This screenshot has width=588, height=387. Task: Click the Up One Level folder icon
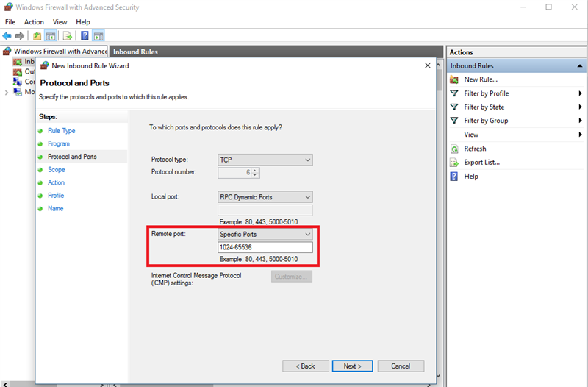coord(37,35)
